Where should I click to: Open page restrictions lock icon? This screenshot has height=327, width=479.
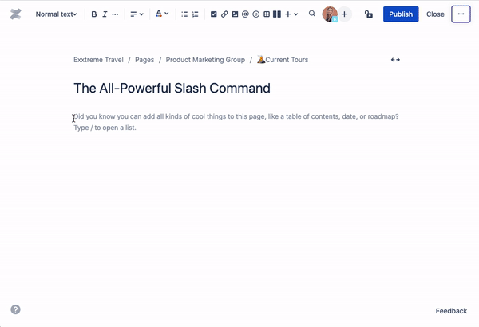368,14
